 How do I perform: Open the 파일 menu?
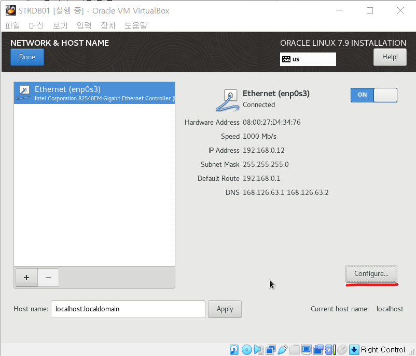pyautogui.click(x=12, y=25)
